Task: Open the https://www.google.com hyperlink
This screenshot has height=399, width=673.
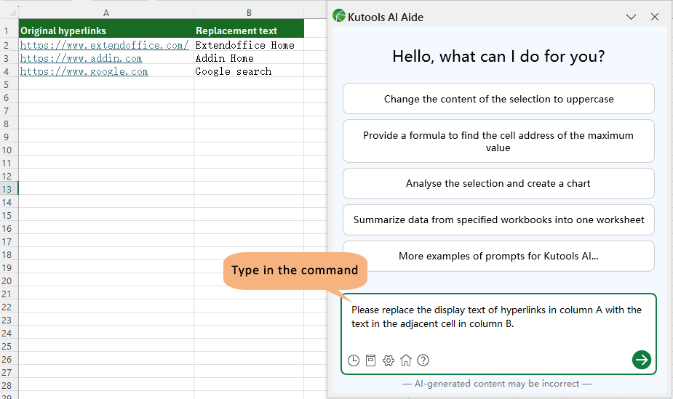Action: coord(84,71)
